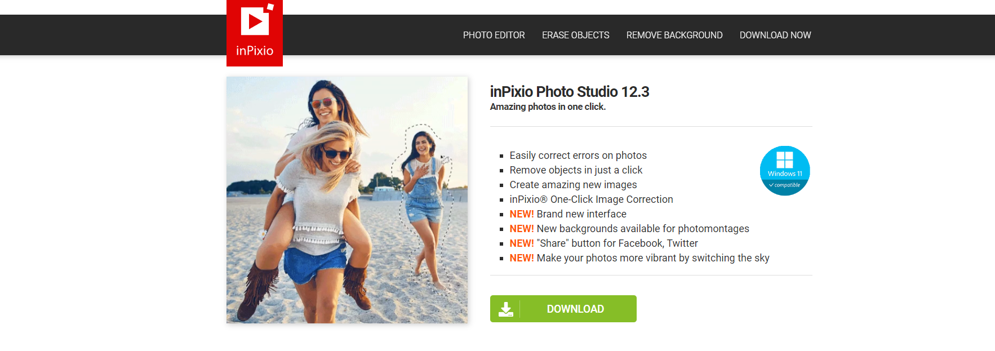Click the Amazing photos in one click tagline
995x351 pixels.
tap(548, 106)
